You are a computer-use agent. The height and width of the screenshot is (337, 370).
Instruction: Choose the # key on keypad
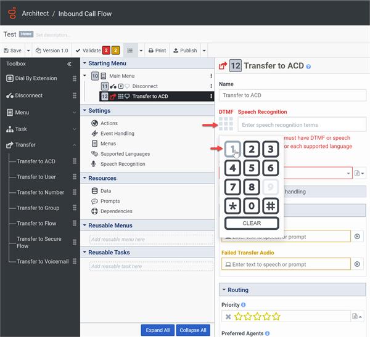click(x=271, y=206)
